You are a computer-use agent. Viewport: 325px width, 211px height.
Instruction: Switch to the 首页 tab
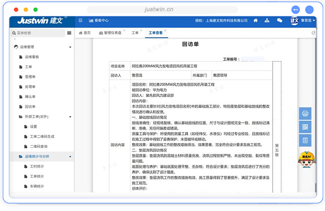85,33
